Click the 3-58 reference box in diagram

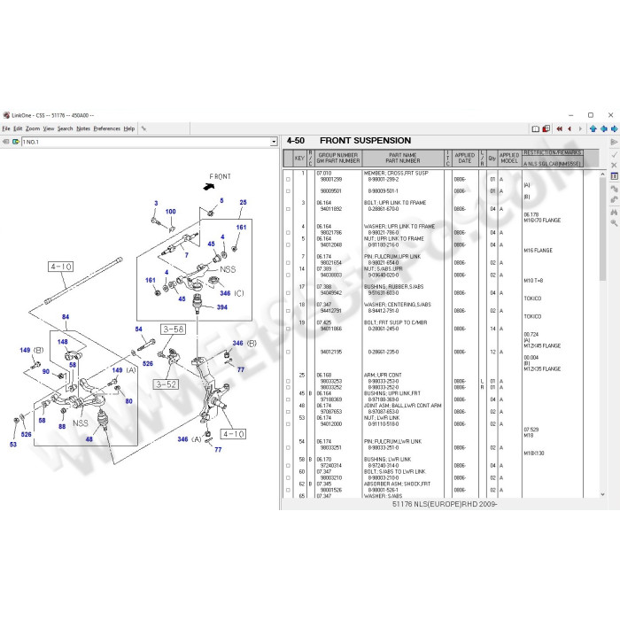pyautogui.click(x=174, y=329)
